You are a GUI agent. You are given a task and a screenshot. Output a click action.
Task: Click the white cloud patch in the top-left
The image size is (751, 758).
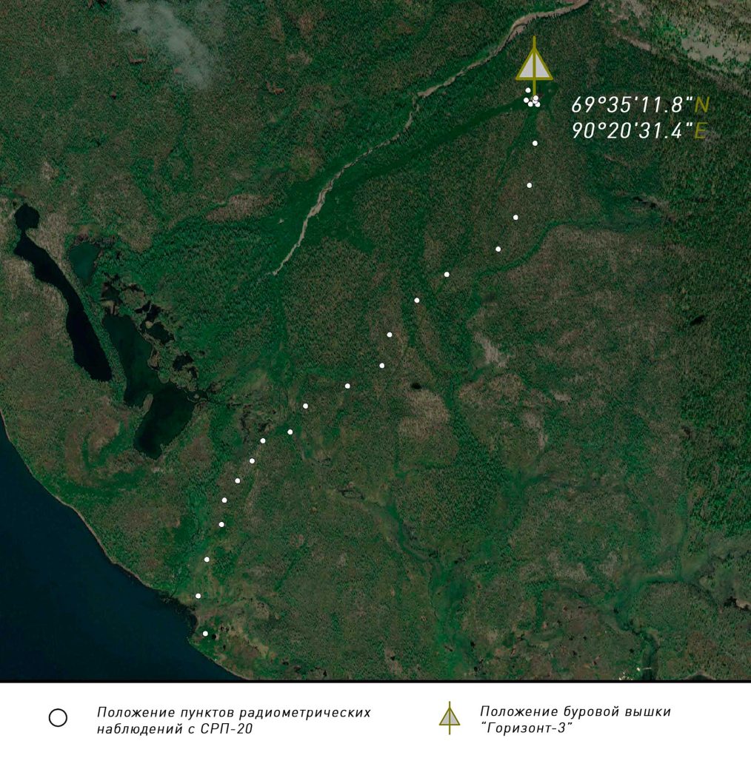pyautogui.click(x=172, y=37)
